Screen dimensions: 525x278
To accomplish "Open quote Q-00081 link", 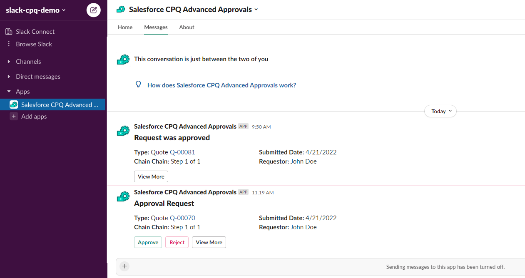I will pyautogui.click(x=182, y=152).
